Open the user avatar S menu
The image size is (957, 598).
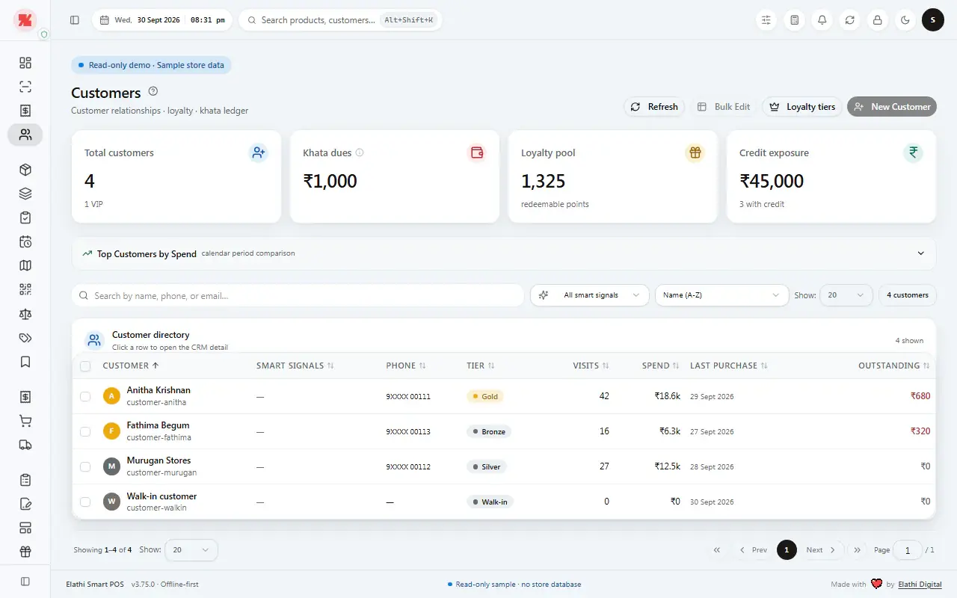pyautogui.click(x=933, y=20)
